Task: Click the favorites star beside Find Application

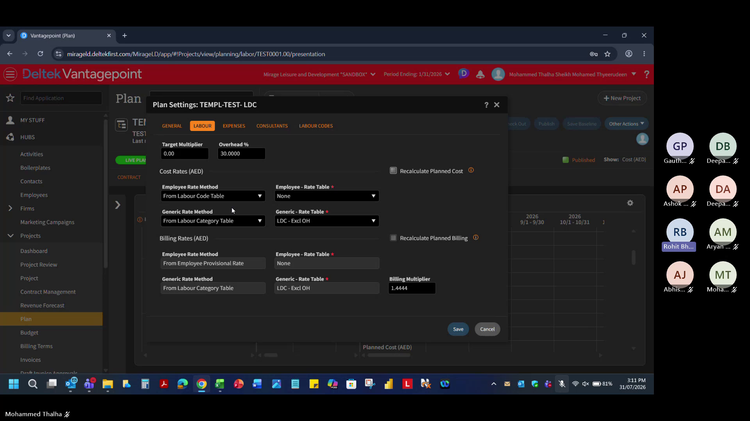Action: pyautogui.click(x=11, y=98)
